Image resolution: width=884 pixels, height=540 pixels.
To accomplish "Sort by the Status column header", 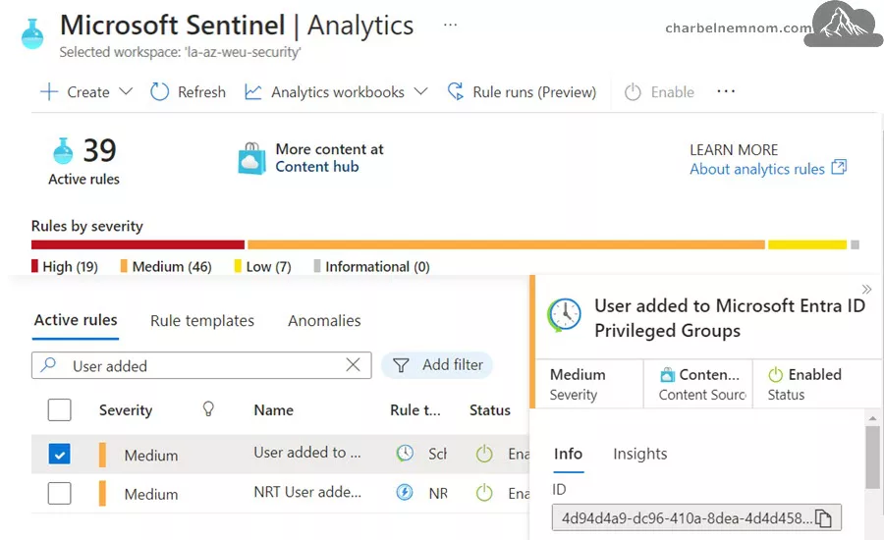I will click(489, 409).
